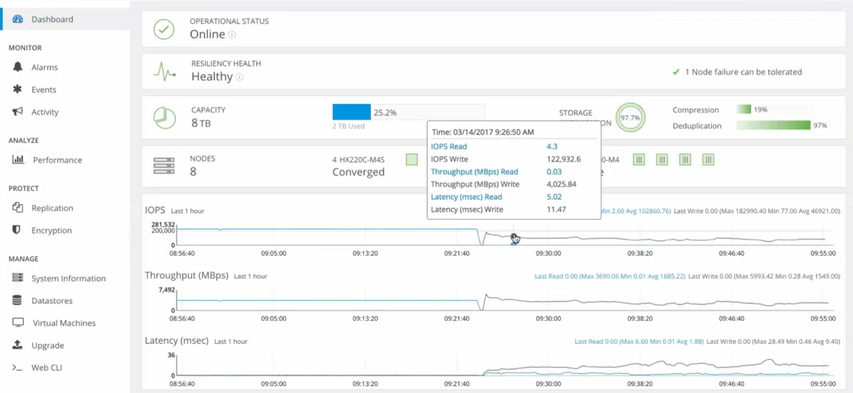The width and height of the screenshot is (853, 393).
Task: Select the Upgrade menu item
Action: 48,346
